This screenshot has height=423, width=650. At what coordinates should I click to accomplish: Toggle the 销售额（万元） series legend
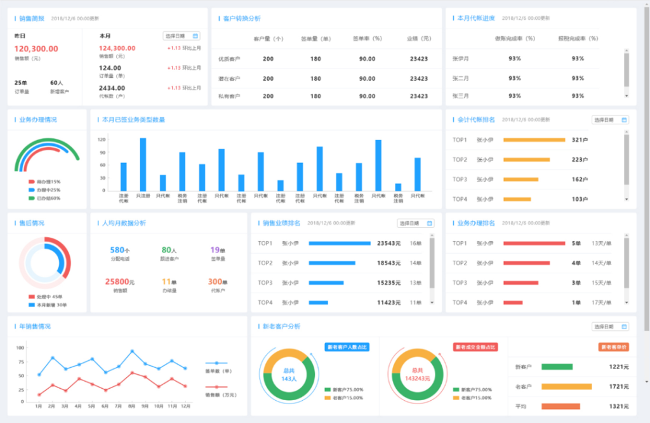(x=216, y=386)
